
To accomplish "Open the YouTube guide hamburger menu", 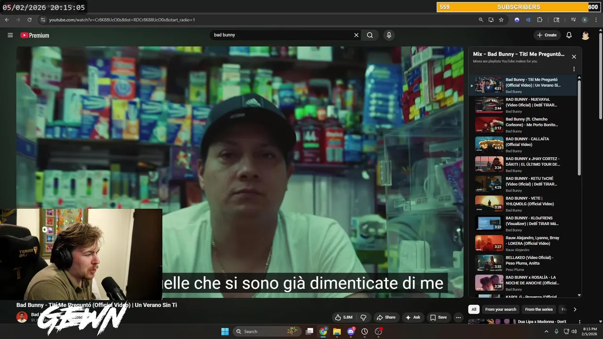I will pos(10,35).
